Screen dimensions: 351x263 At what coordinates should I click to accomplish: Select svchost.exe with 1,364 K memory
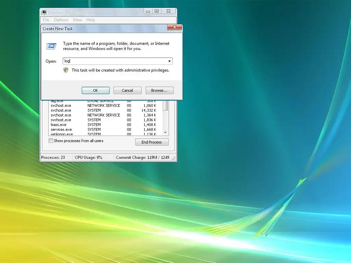click(106, 115)
